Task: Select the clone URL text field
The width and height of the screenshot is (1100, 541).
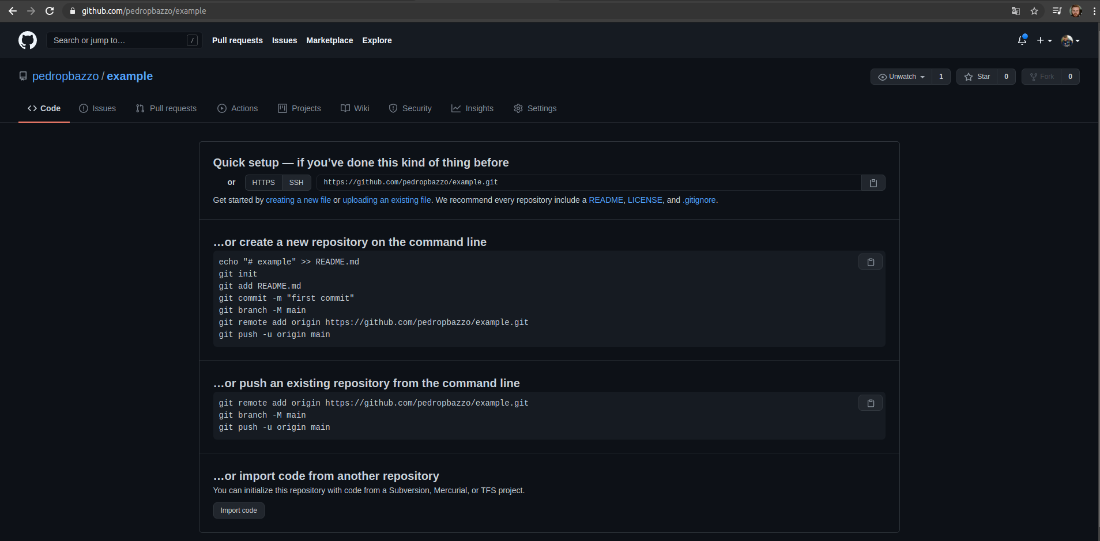Action: click(589, 183)
